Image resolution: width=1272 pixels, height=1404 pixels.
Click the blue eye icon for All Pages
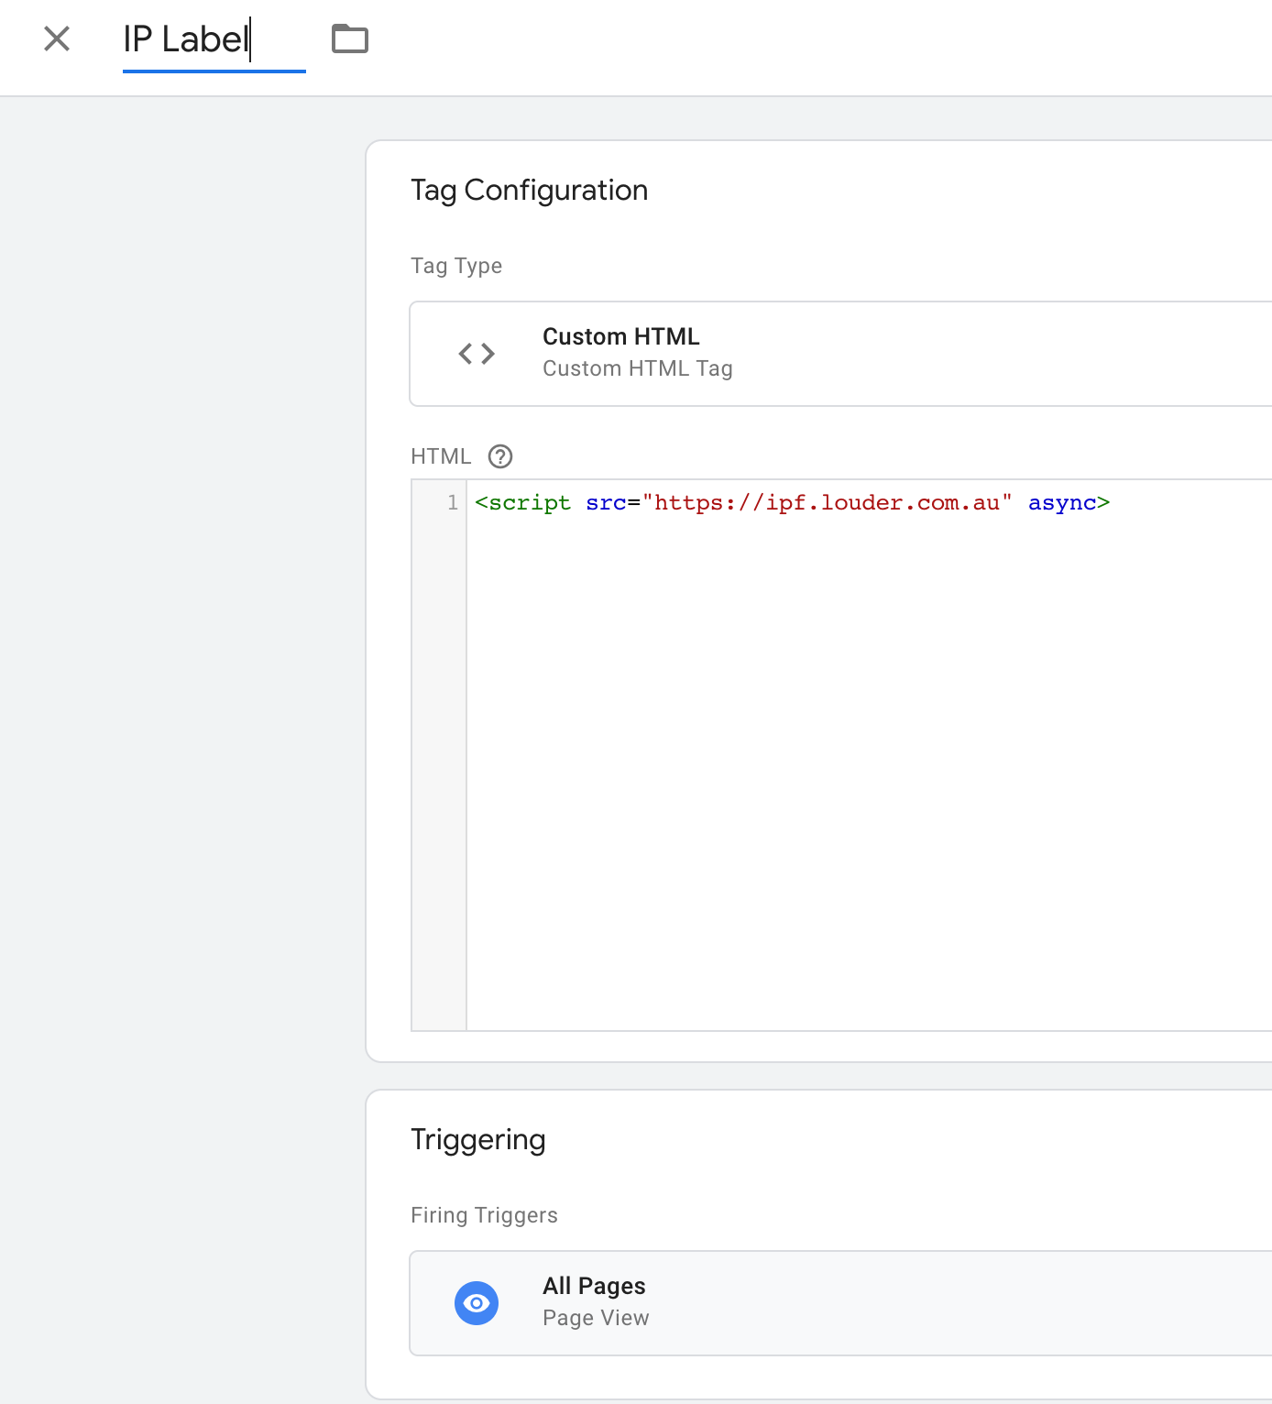477,1302
